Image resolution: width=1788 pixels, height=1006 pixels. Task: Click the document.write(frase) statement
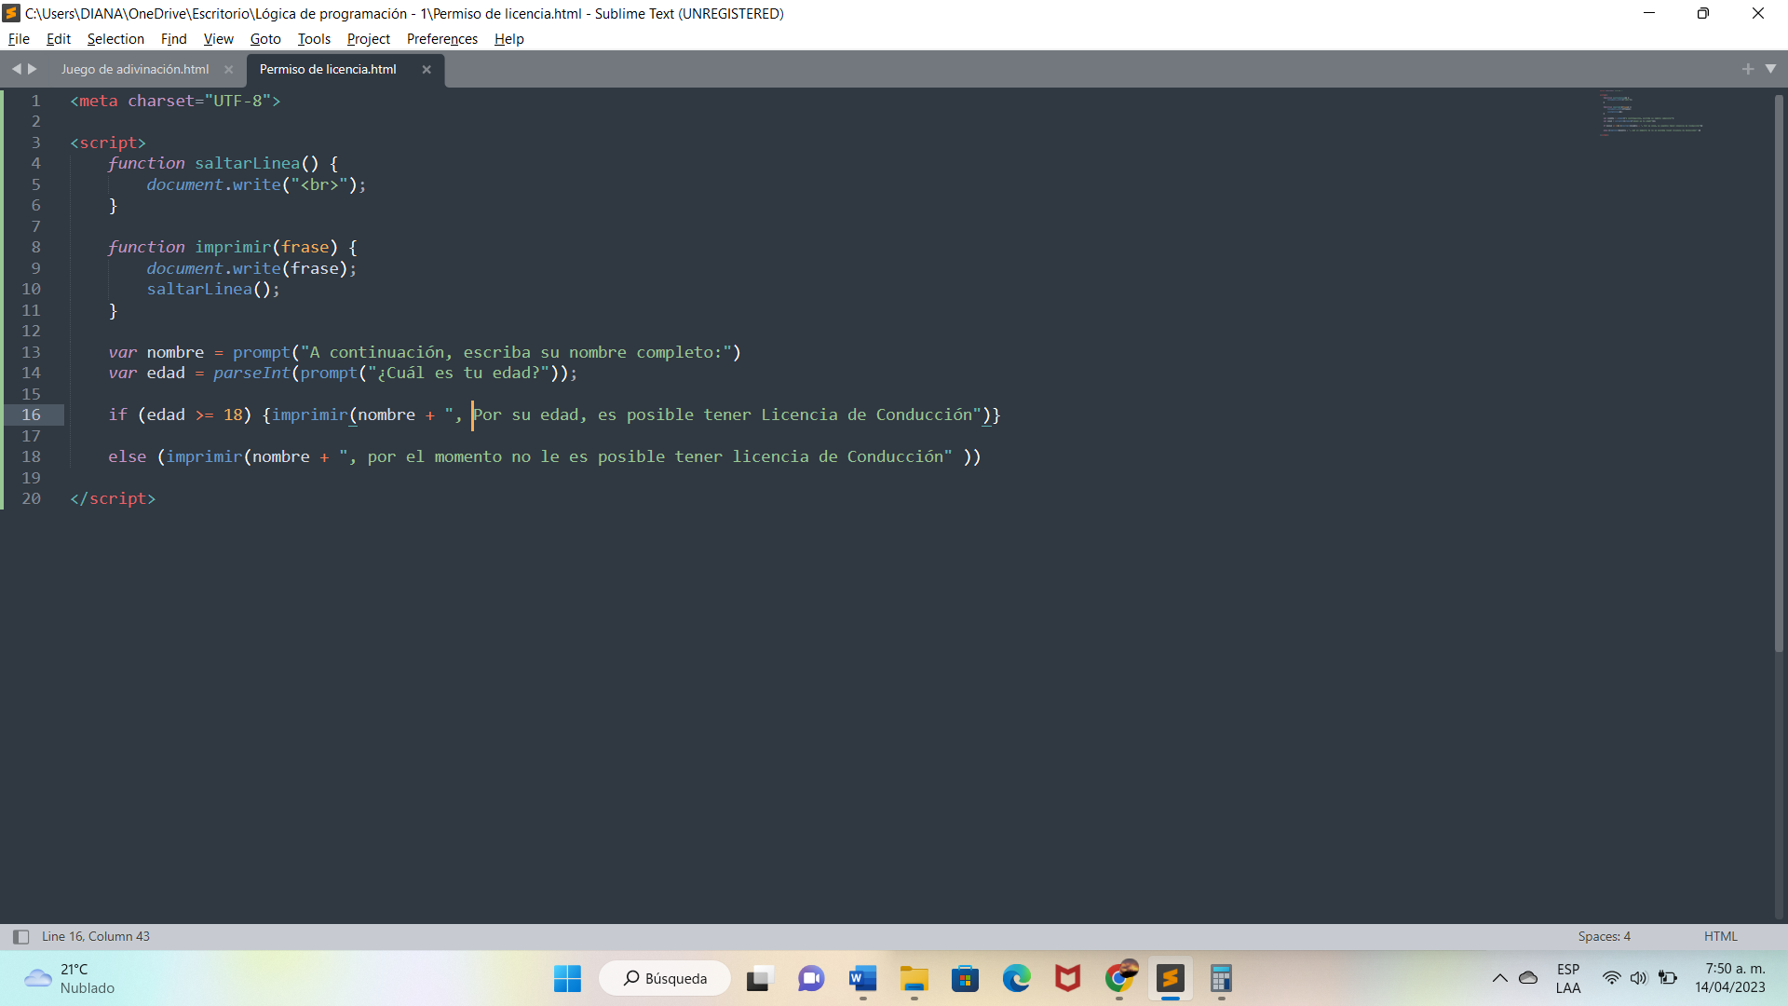tap(251, 268)
